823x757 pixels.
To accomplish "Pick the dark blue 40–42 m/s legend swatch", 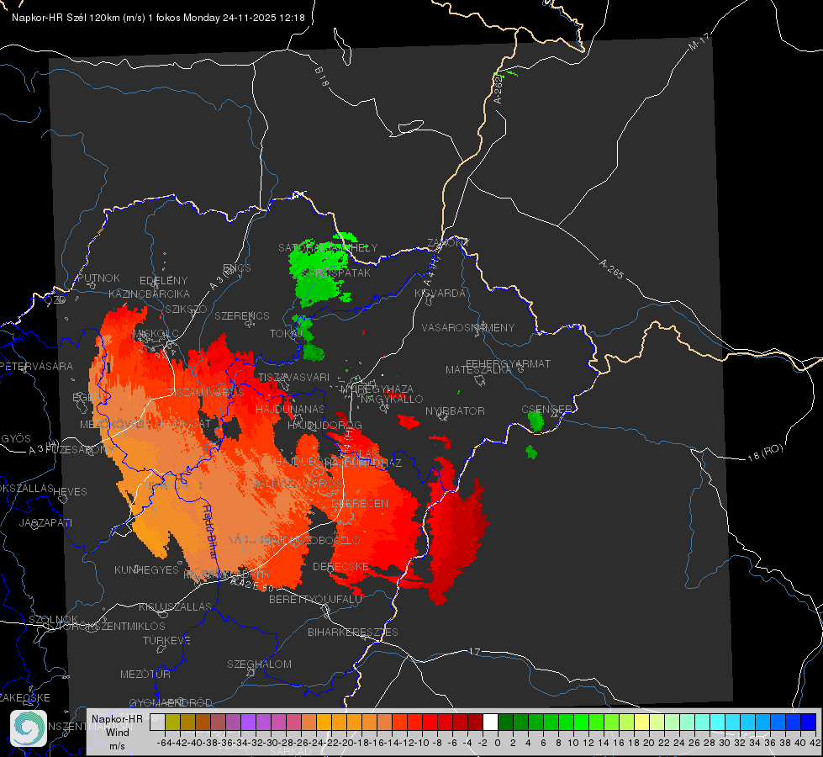I will [x=809, y=722].
